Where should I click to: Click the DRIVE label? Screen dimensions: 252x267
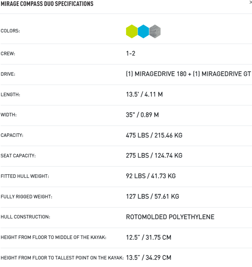(x=8, y=74)
